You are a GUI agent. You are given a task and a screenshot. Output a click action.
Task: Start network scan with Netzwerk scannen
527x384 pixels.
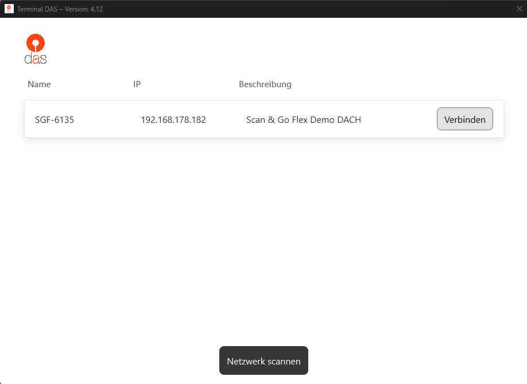click(x=263, y=360)
